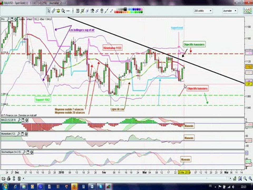Select the horizontal line drawing tool
The image size is (253, 190).
[x=68, y=11]
